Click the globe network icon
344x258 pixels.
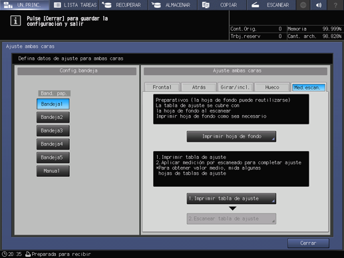coord(303,5)
